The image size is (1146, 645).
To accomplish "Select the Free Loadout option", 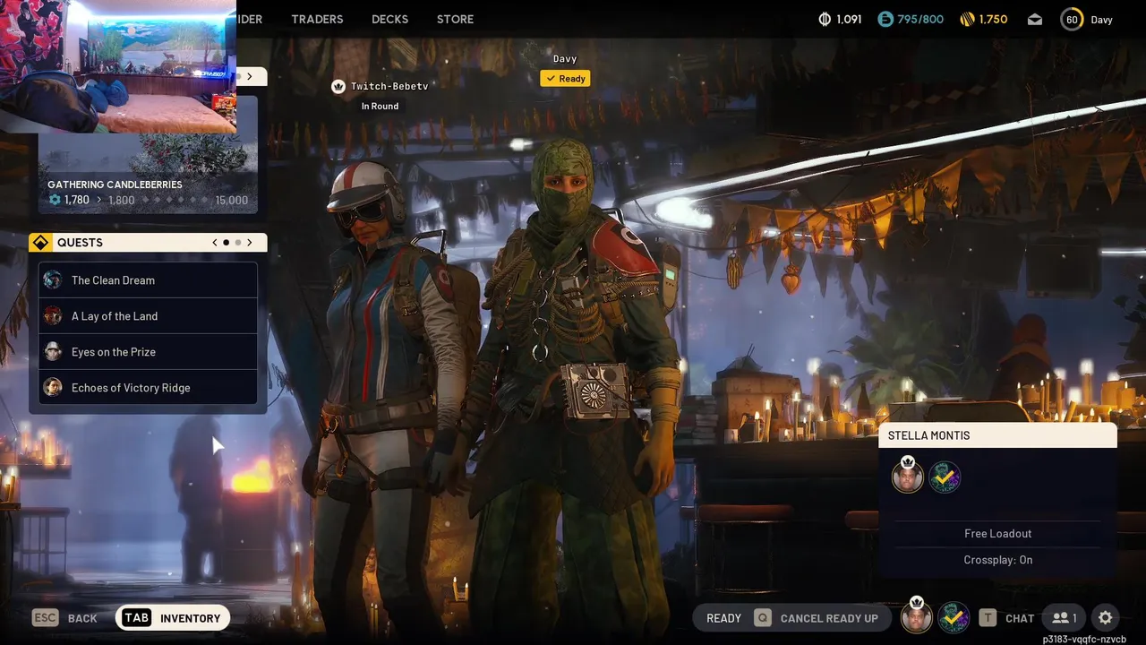I will click(997, 533).
